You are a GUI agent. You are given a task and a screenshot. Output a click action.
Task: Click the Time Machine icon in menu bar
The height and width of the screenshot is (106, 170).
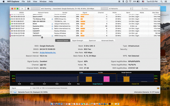pos(127,1)
